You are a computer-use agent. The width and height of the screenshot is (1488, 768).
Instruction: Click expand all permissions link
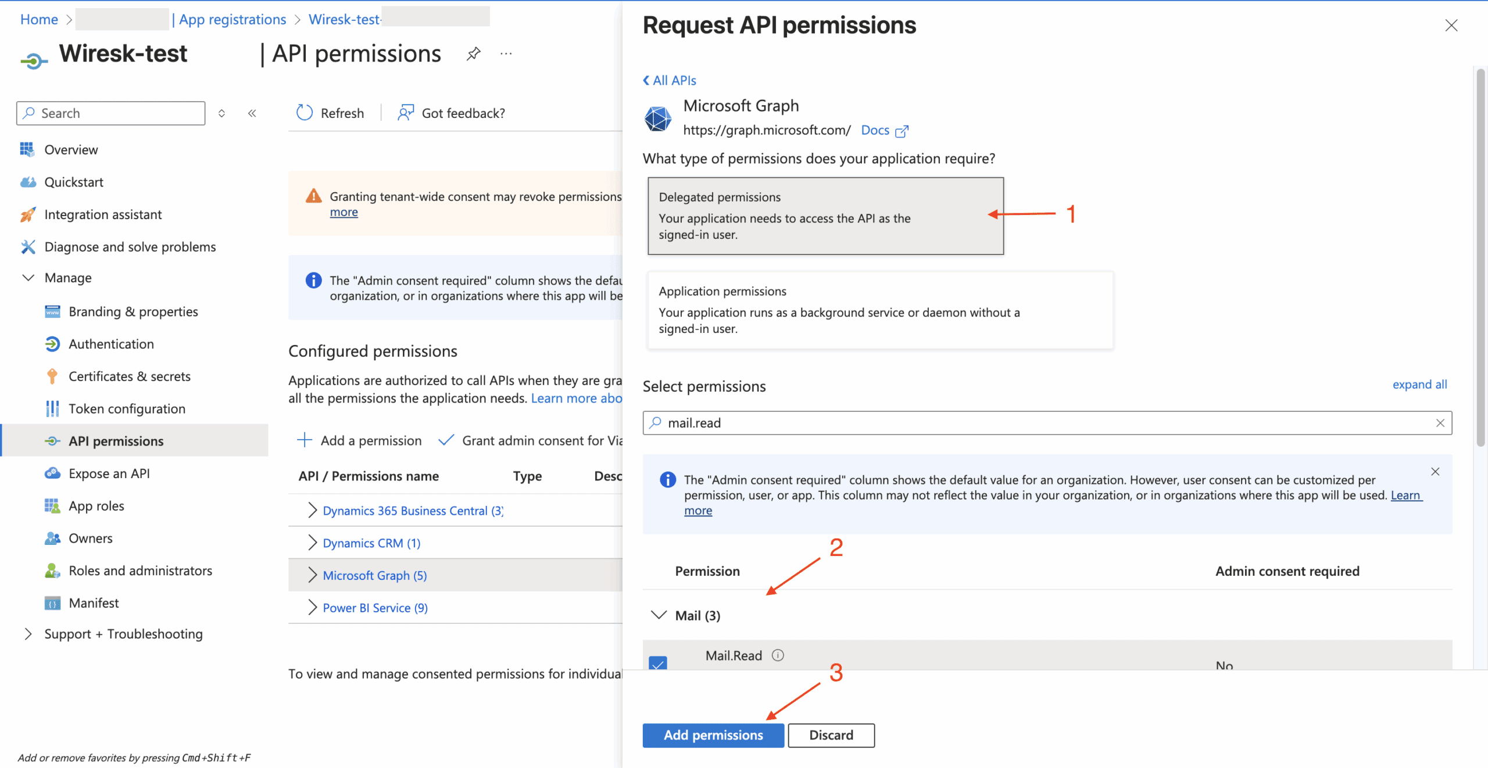point(1419,385)
